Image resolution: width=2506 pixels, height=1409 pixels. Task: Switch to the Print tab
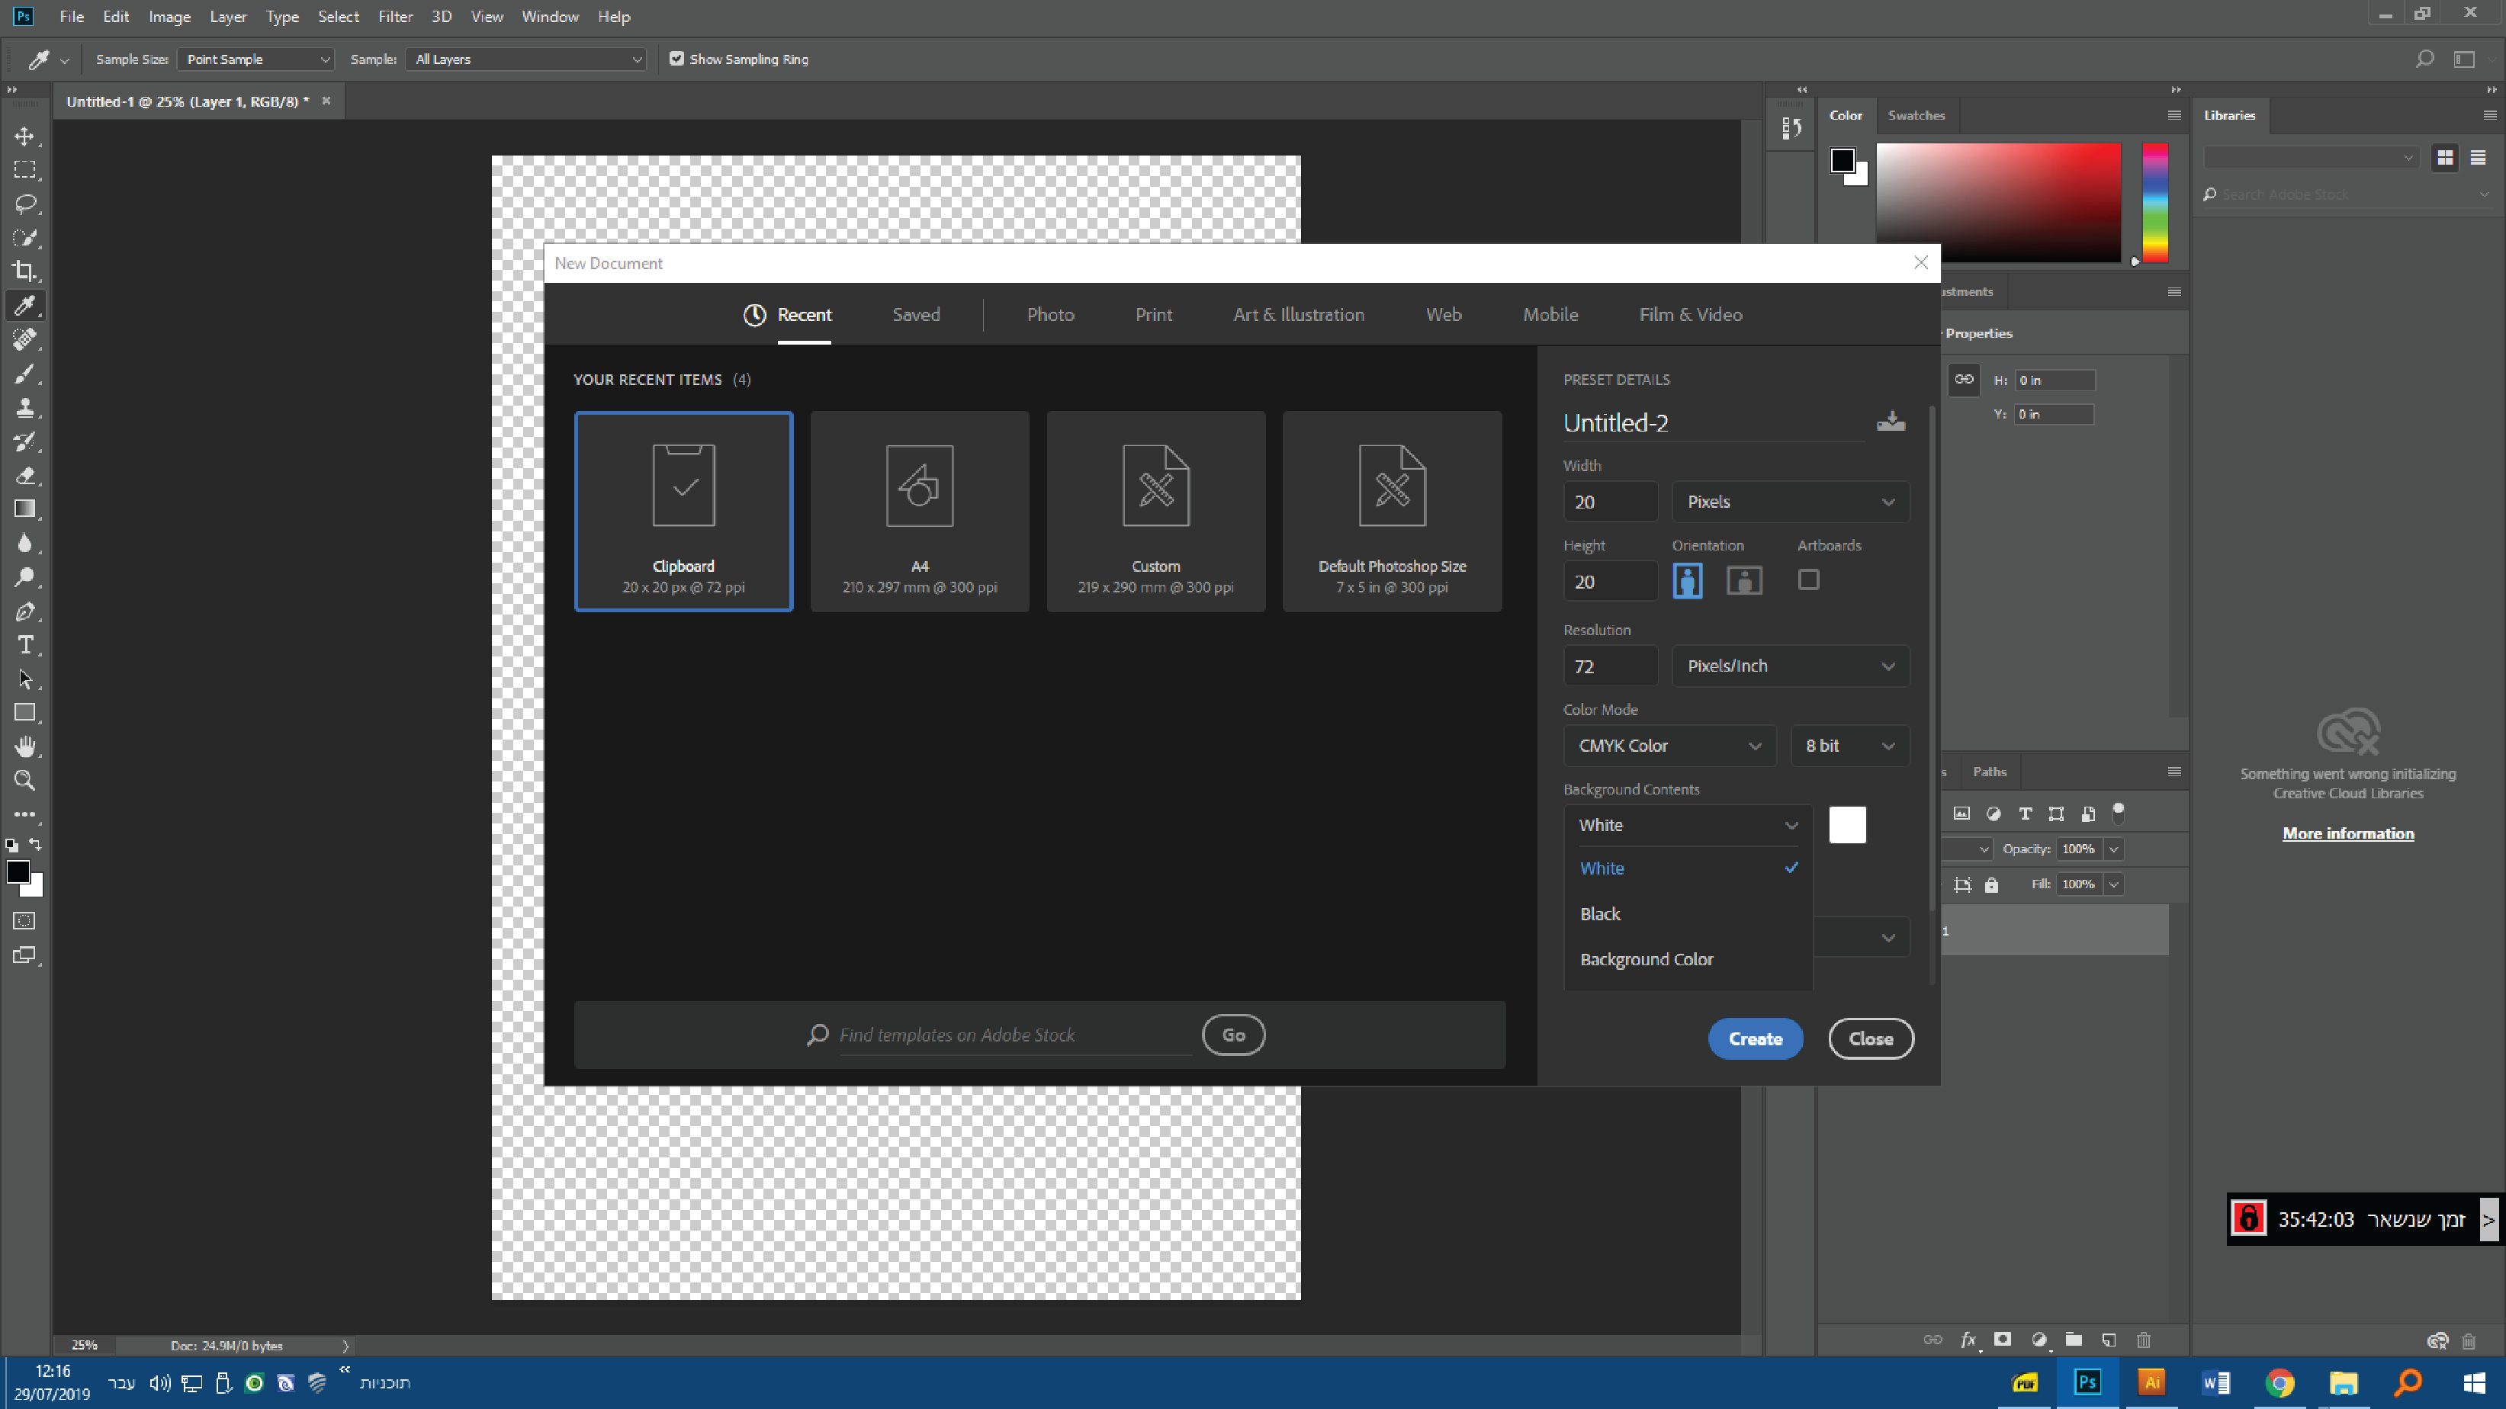(x=1153, y=314)
